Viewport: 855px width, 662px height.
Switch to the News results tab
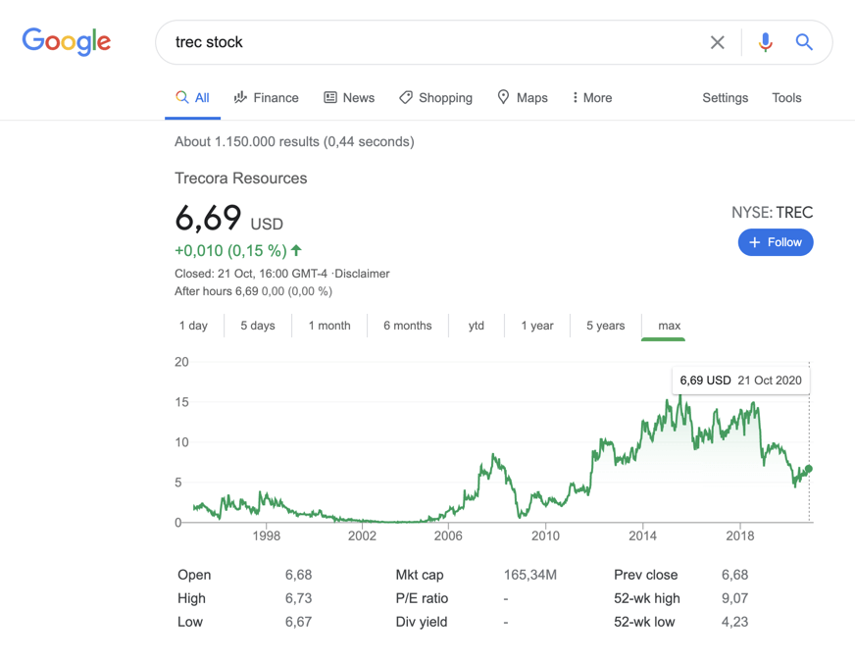tap(349, 98)
